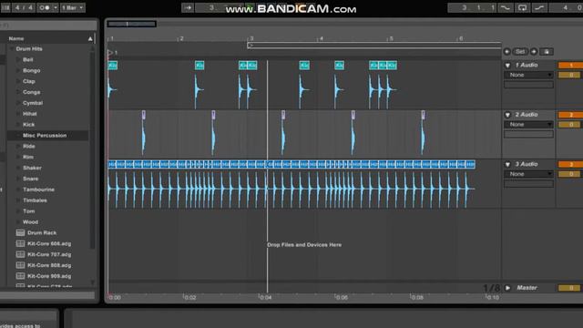
Task: Click the arrangement overview zoom bar
Action: [x=131, y=24]
